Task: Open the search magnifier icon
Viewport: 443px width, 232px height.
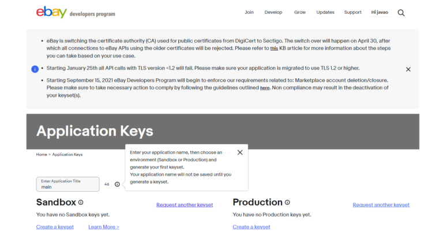Action: point(401,13)
